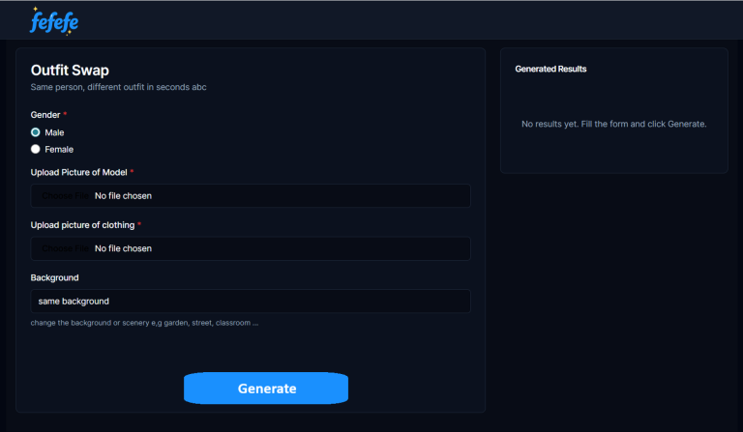The height and width of the screenshot is (432, 743).
Task: Click the Outfit Swap heading
Action: point(70,71)
